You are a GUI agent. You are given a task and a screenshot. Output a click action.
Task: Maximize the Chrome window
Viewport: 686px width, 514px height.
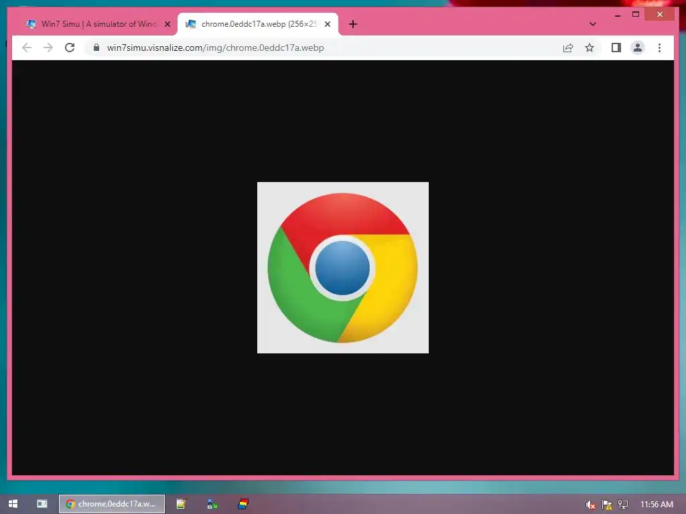(636, 15)
